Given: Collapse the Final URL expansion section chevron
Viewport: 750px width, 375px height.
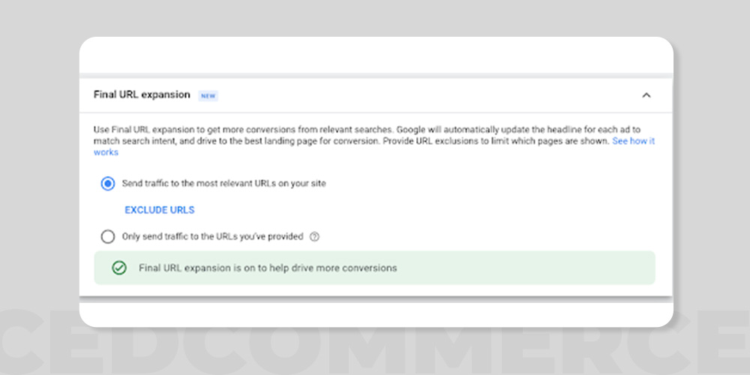Looking at the screenshot, I should [646, 95].
